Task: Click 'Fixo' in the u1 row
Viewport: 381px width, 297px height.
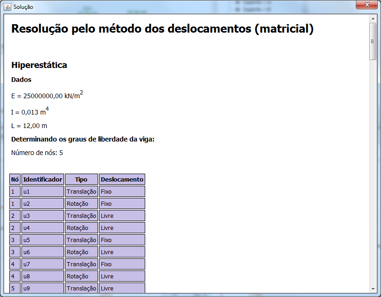Action: (x=122, y=191)
